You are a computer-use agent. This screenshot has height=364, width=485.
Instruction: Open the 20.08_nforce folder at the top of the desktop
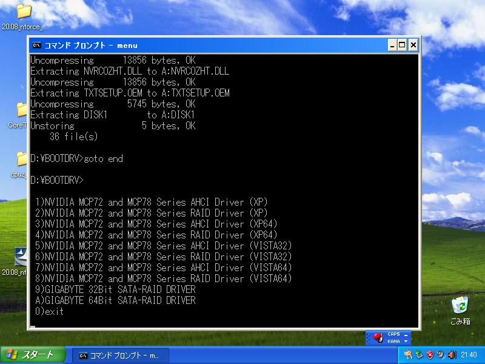[24, 12]
